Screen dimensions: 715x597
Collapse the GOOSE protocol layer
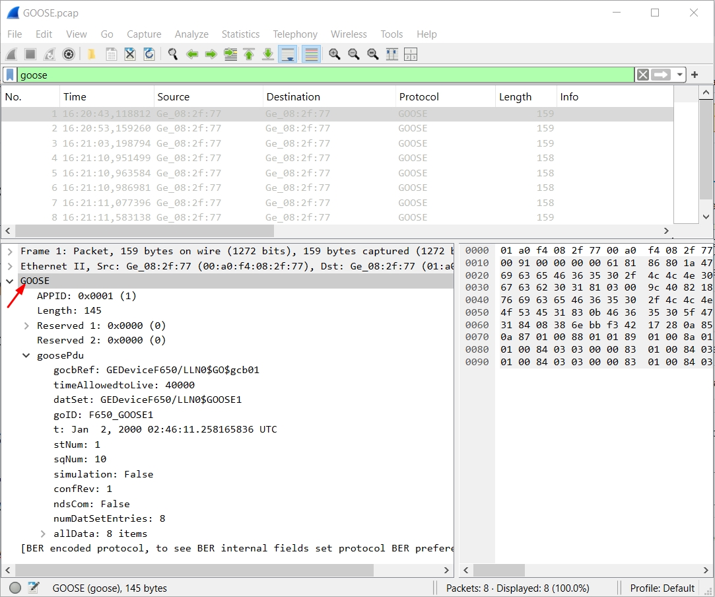[11, 281]
